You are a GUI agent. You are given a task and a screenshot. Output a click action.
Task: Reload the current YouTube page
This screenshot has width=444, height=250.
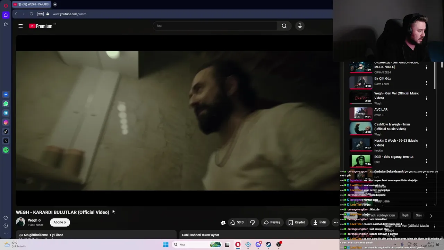pyautogui.click(x=31, y=14)
